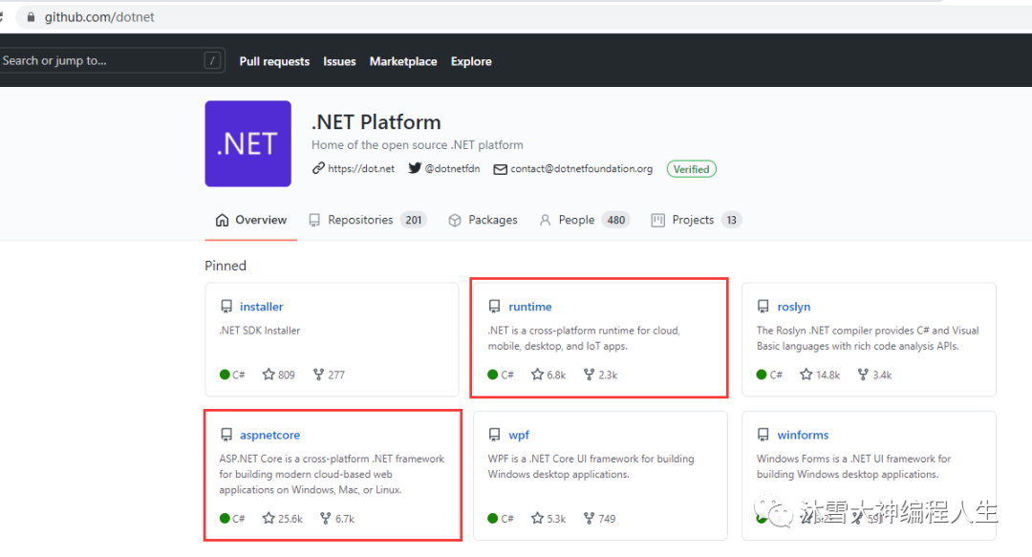This screenshot has width=1032, height=557.
Task: Click the repo icon beside roslyn
Action: pos(763,307)
